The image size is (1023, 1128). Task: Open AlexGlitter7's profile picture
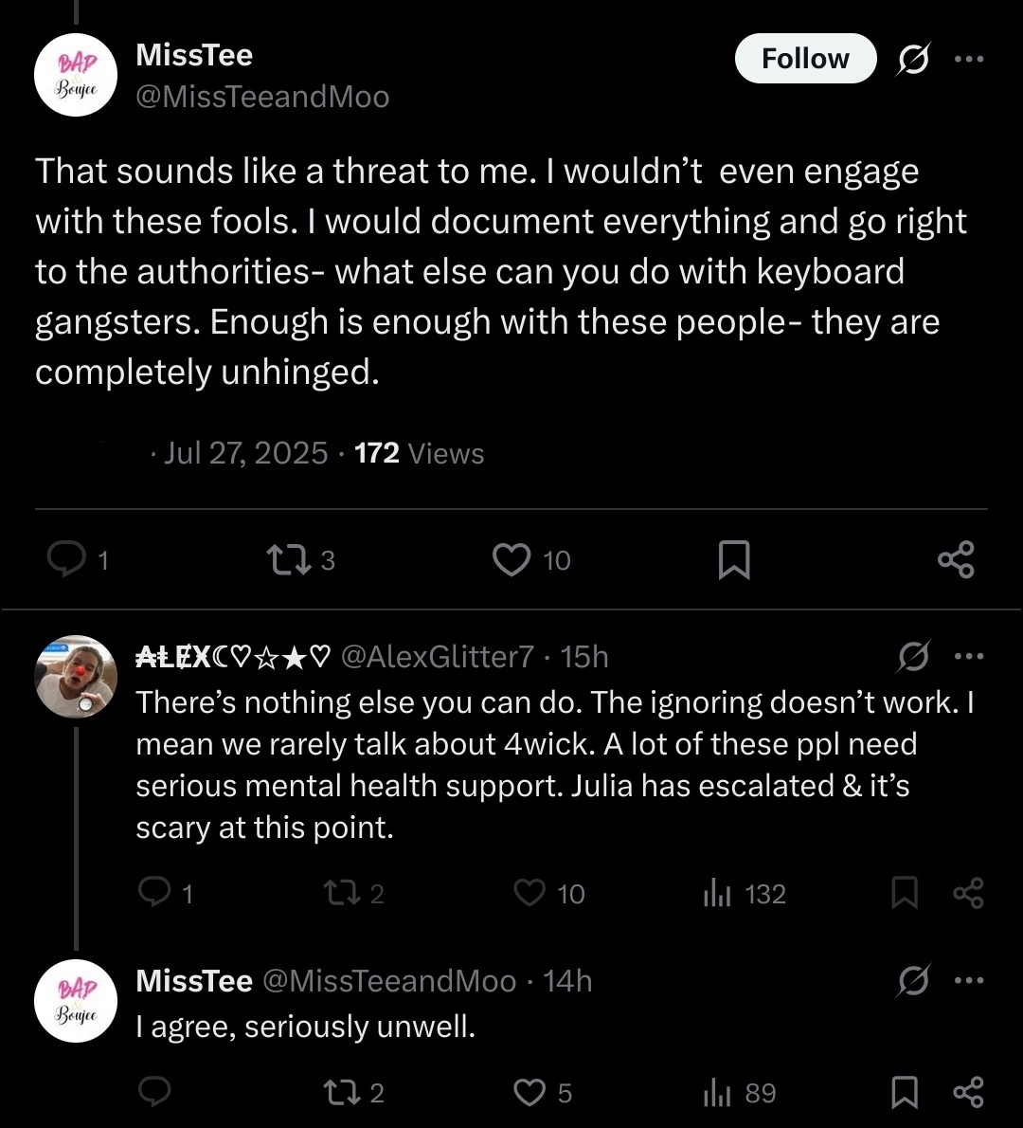coord(76,676)
